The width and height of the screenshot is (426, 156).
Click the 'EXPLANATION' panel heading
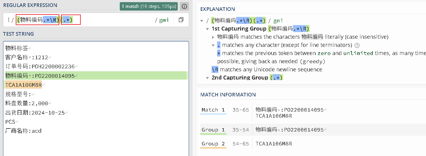click(x=218, y=9)
